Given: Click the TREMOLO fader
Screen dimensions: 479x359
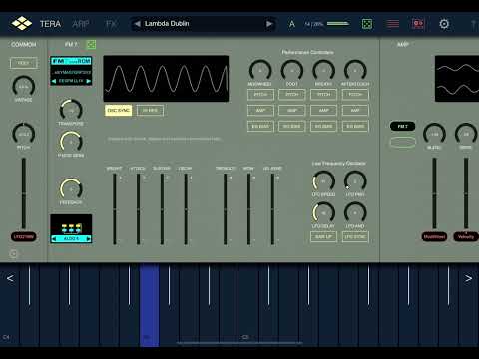Looking at the screenshot, I should coord(226,209).
